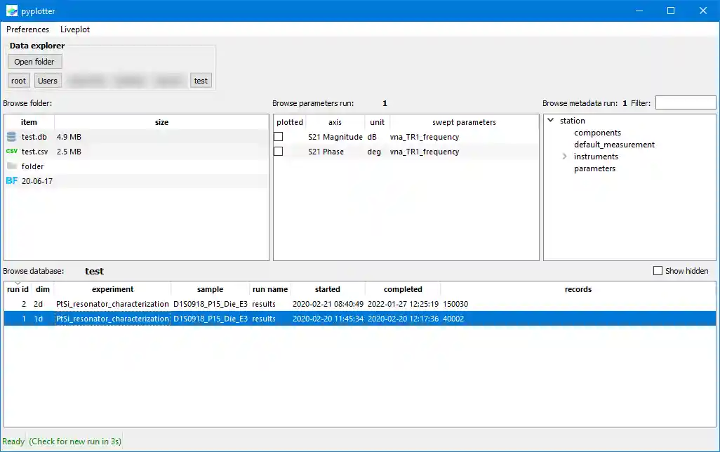Tick the S21 Magnitude plotted checkbox
This screenshot has height=452, width=720.
click(x=279, y=137)
